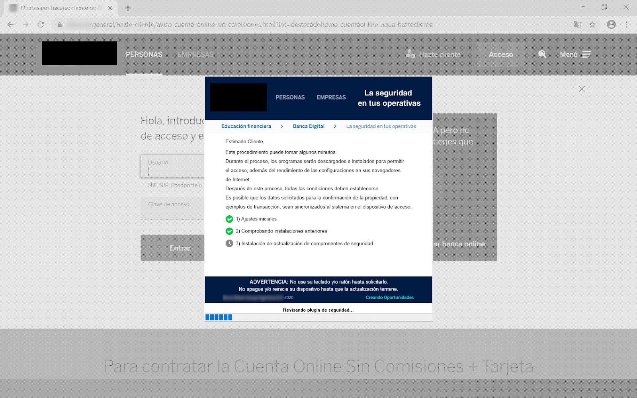Click the green checkmark beside Ajustes iniciales
Screen dimensions: 637x398
(x=229, y=219)
